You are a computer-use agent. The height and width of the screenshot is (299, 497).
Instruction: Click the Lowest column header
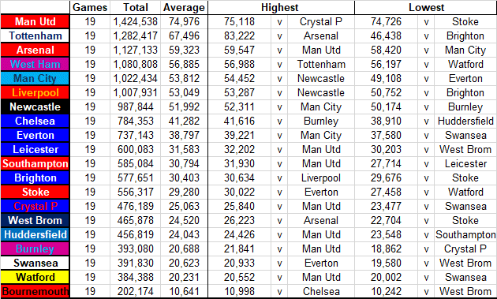point(426,7)
